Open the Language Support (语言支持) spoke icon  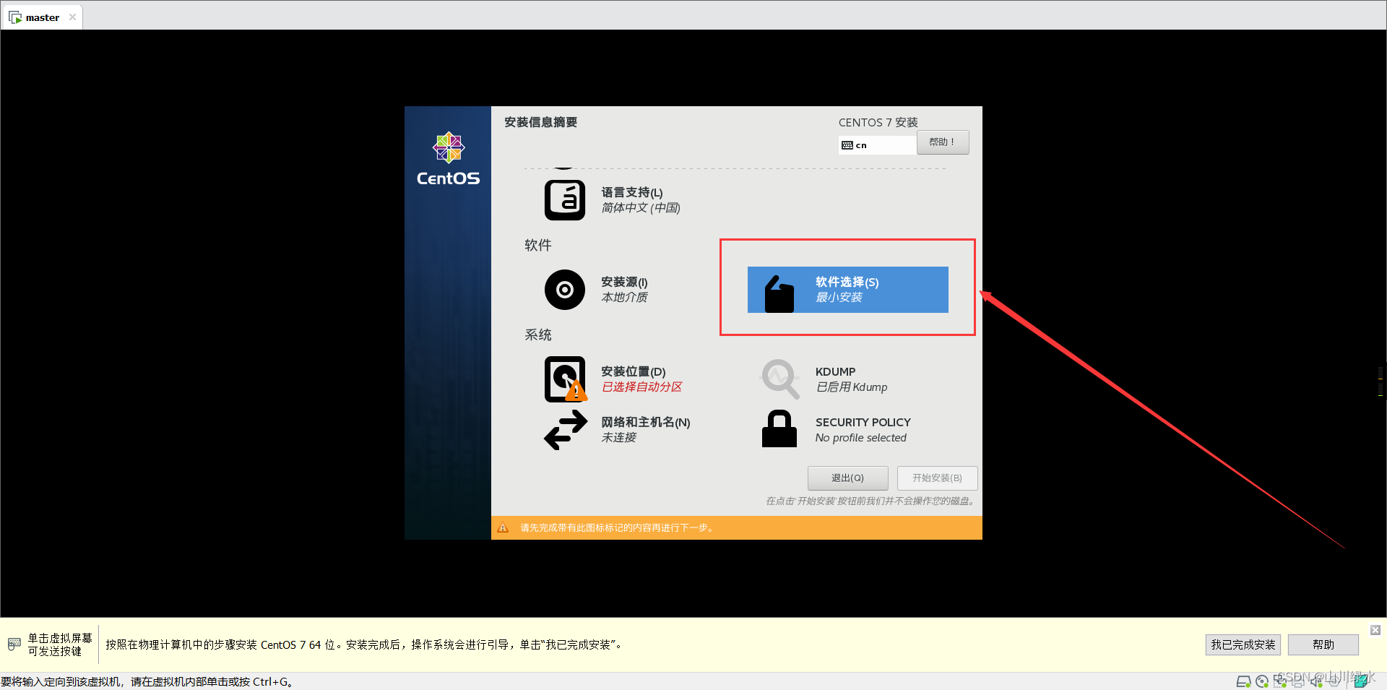(x=565, y=200)
